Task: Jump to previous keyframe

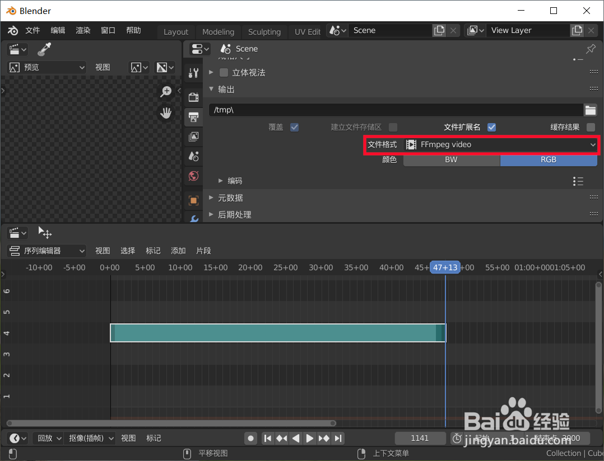Action: pyautogui.click(x=282, y=438)
